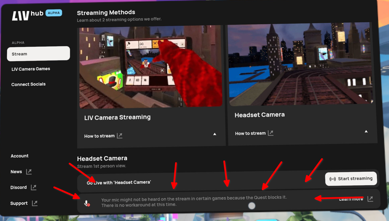
Task: Click the external-link icon beside Discord
Action: 34,187
